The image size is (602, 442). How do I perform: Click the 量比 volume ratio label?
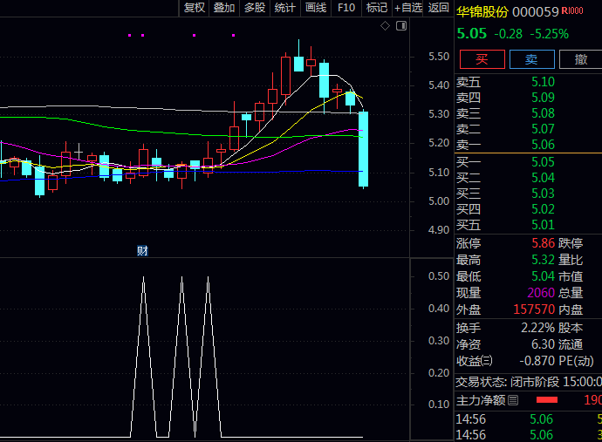tap(571, 260)
